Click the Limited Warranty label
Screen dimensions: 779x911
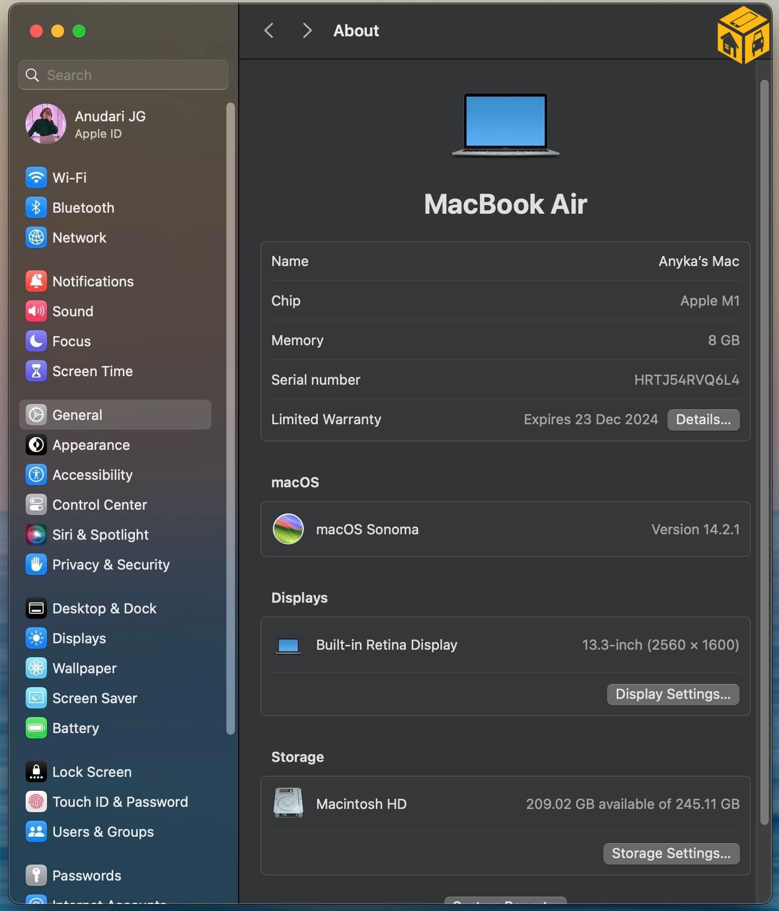[326, 419]
